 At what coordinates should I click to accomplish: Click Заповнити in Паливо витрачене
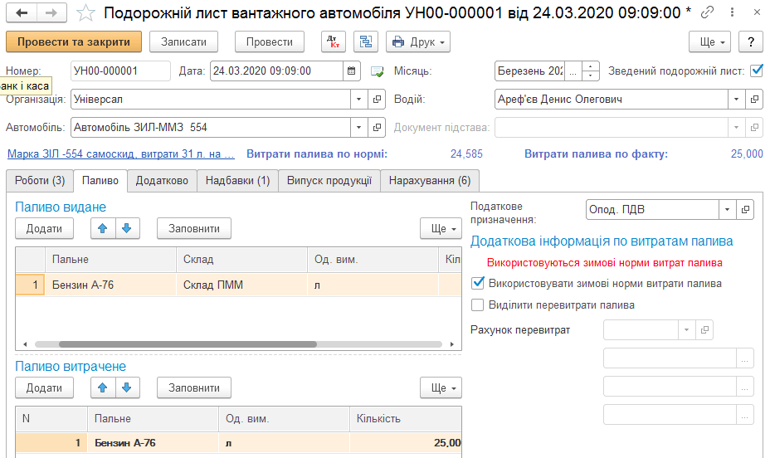click(194, 387)
